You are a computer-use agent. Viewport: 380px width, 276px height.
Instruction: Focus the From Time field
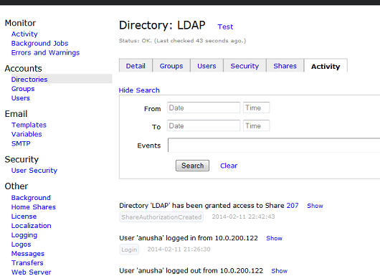tap(257, 108)
